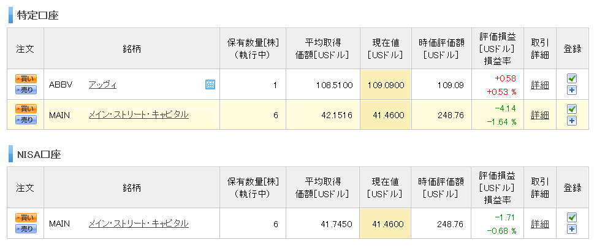This screenshot has width=597, height=248.
Task: Expand plus icon for MAIN in NISA口座
Action: point(572,229)
